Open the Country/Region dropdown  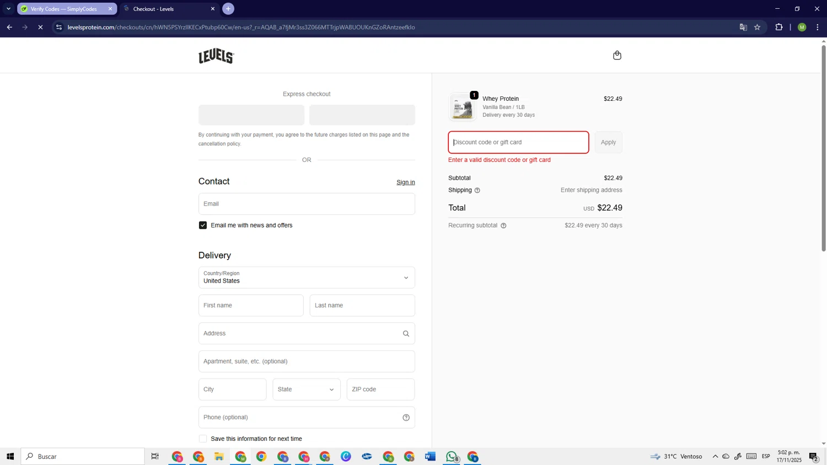pos(307,278)
